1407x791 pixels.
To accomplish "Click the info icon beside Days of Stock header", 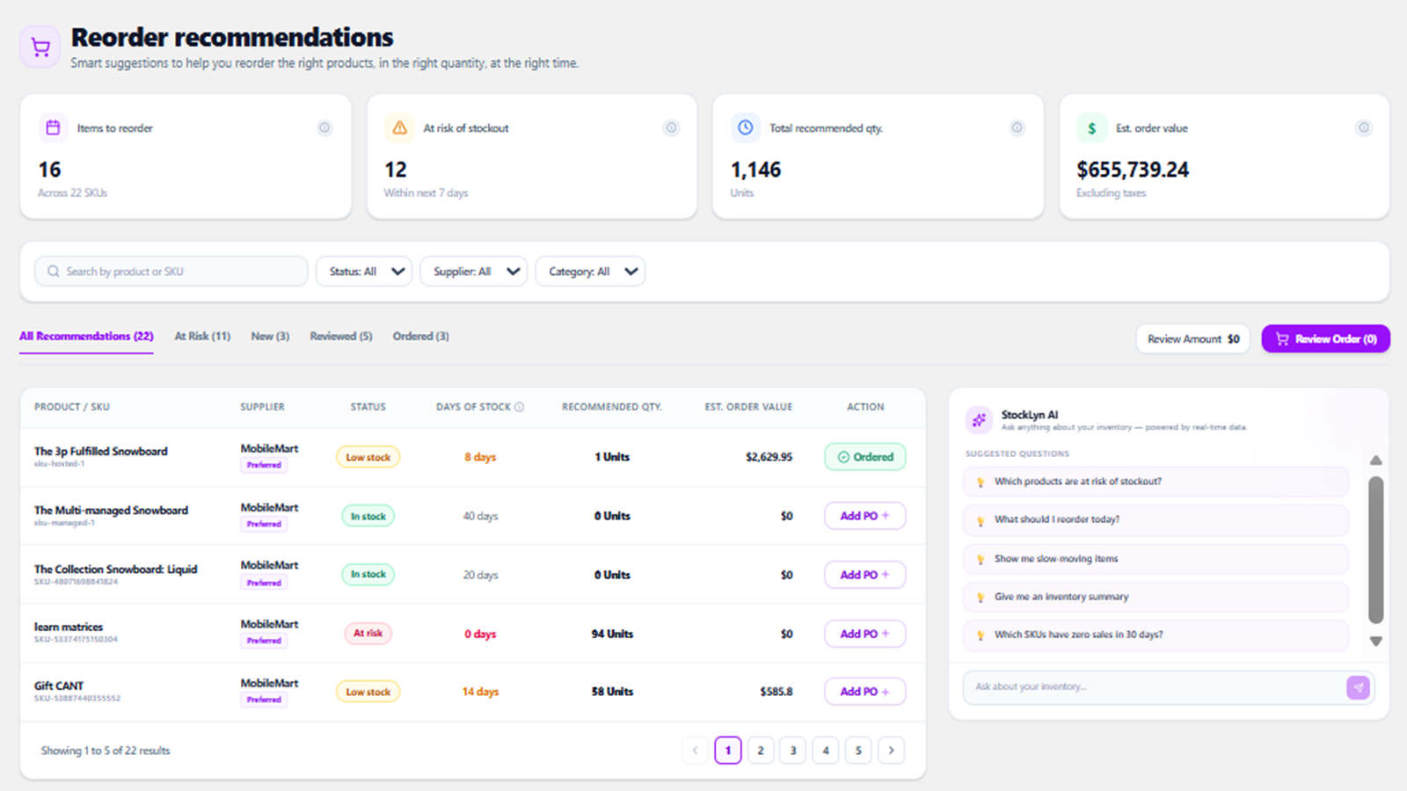I will pyautogui.click(x=520, y=407).
